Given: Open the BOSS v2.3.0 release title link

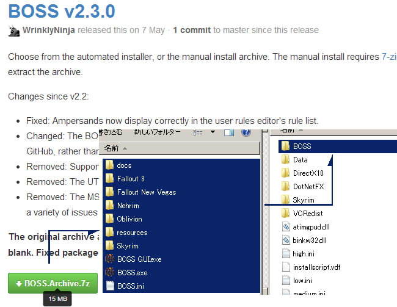Looking at the screenshot, I should [62, 11].
